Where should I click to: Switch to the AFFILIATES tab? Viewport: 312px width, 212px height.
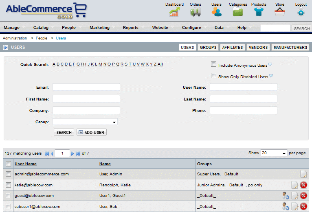point(233,47)
